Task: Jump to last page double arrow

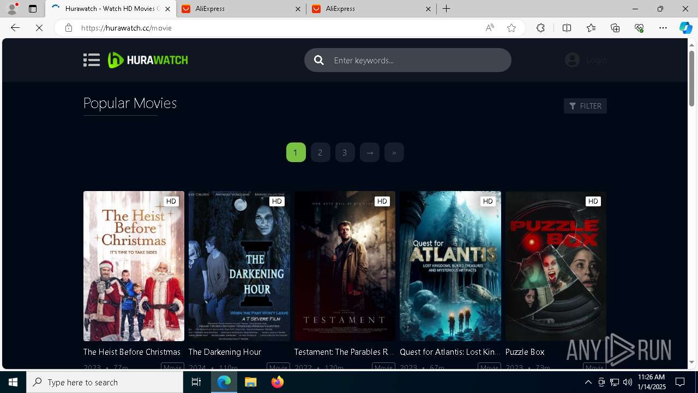Action: pos(394,152)
